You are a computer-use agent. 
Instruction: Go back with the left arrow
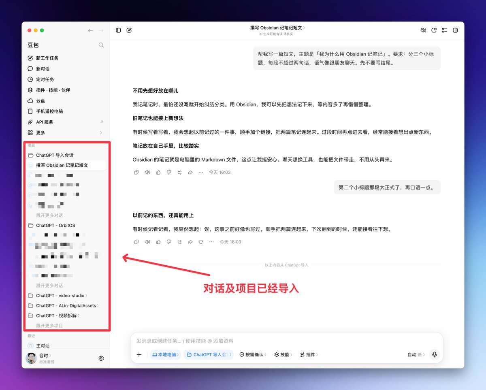pyautogui.click(x=90, y=31)
